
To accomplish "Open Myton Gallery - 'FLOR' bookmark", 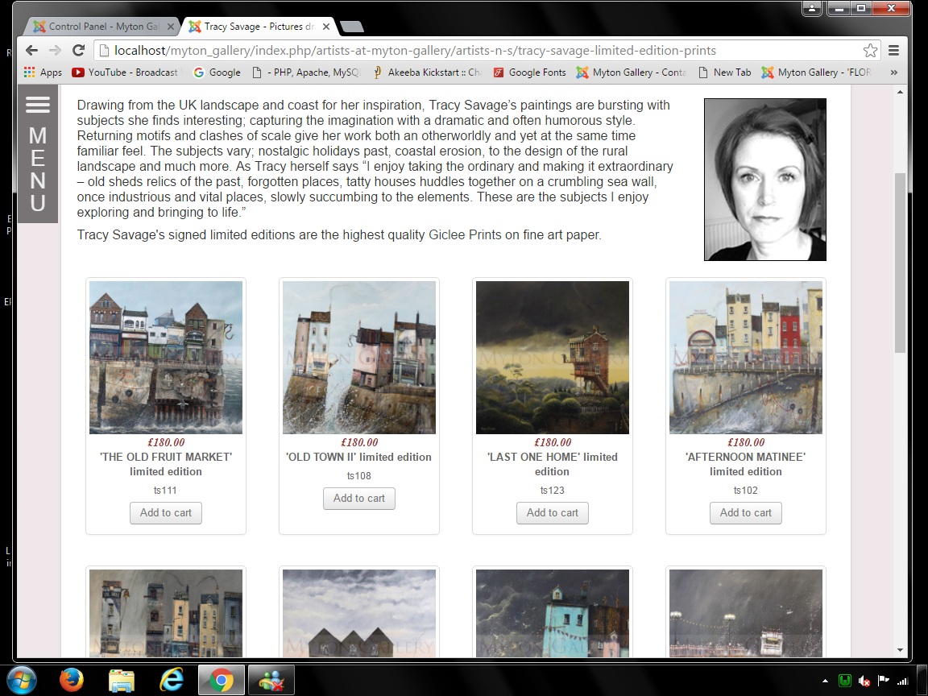I will [x=817, y=72].
